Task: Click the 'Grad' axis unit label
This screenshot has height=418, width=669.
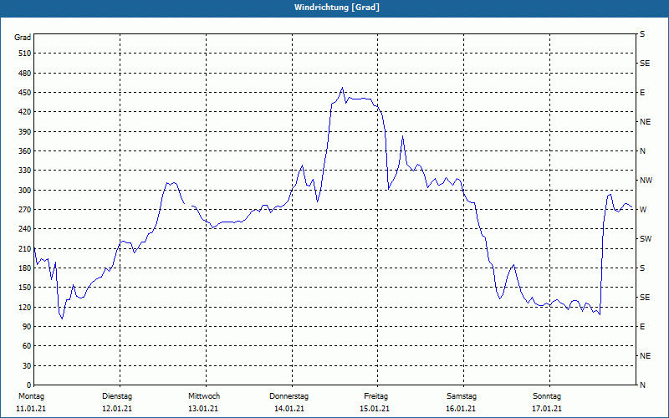Action: (x=23, y=38)
